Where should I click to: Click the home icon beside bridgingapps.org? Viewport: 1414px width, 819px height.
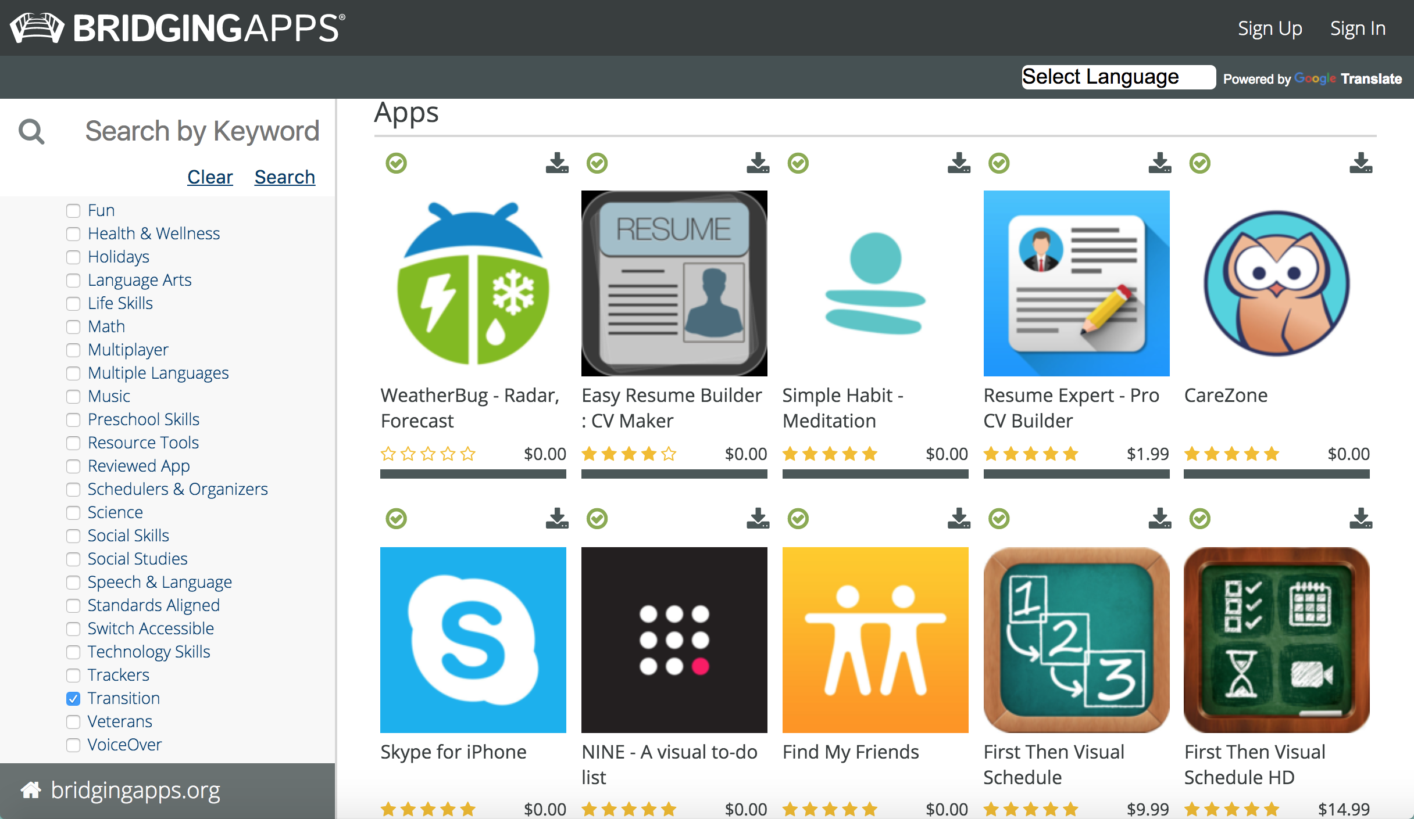[31, 790]
